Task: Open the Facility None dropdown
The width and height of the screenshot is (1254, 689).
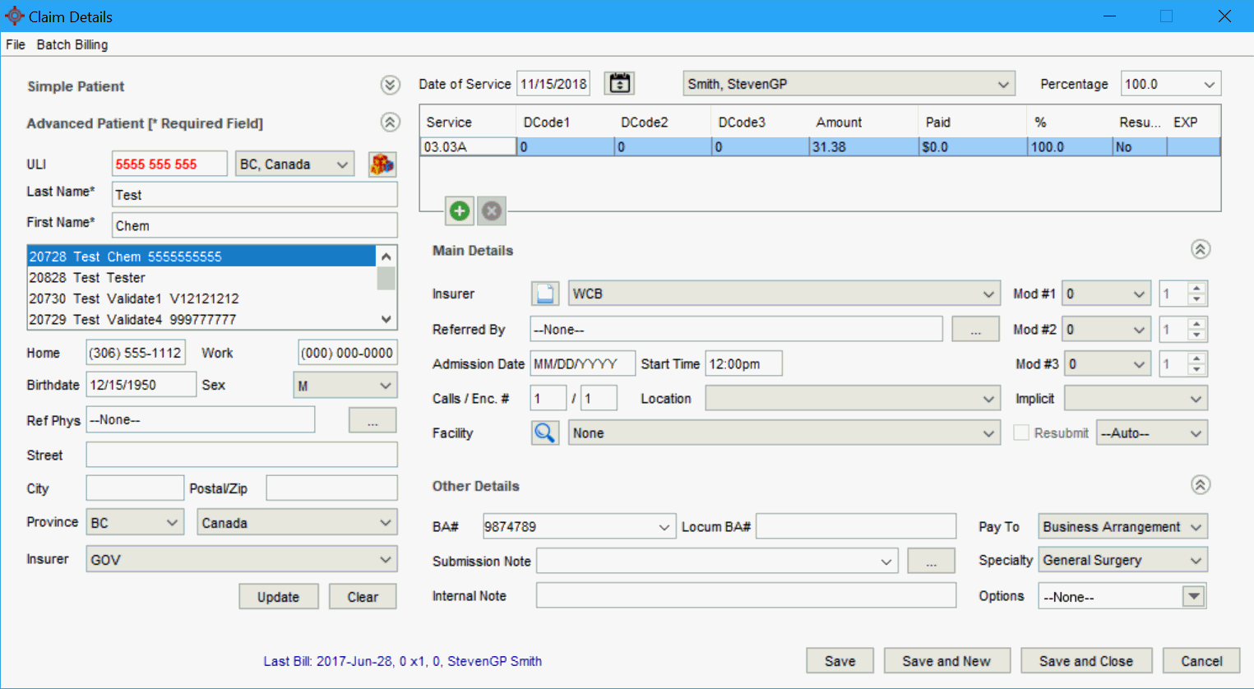Action: click(x=784, y=432)
